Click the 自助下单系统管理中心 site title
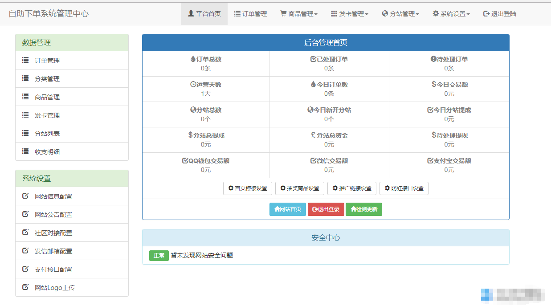This screenshot has height=306, width=551. 49,14
